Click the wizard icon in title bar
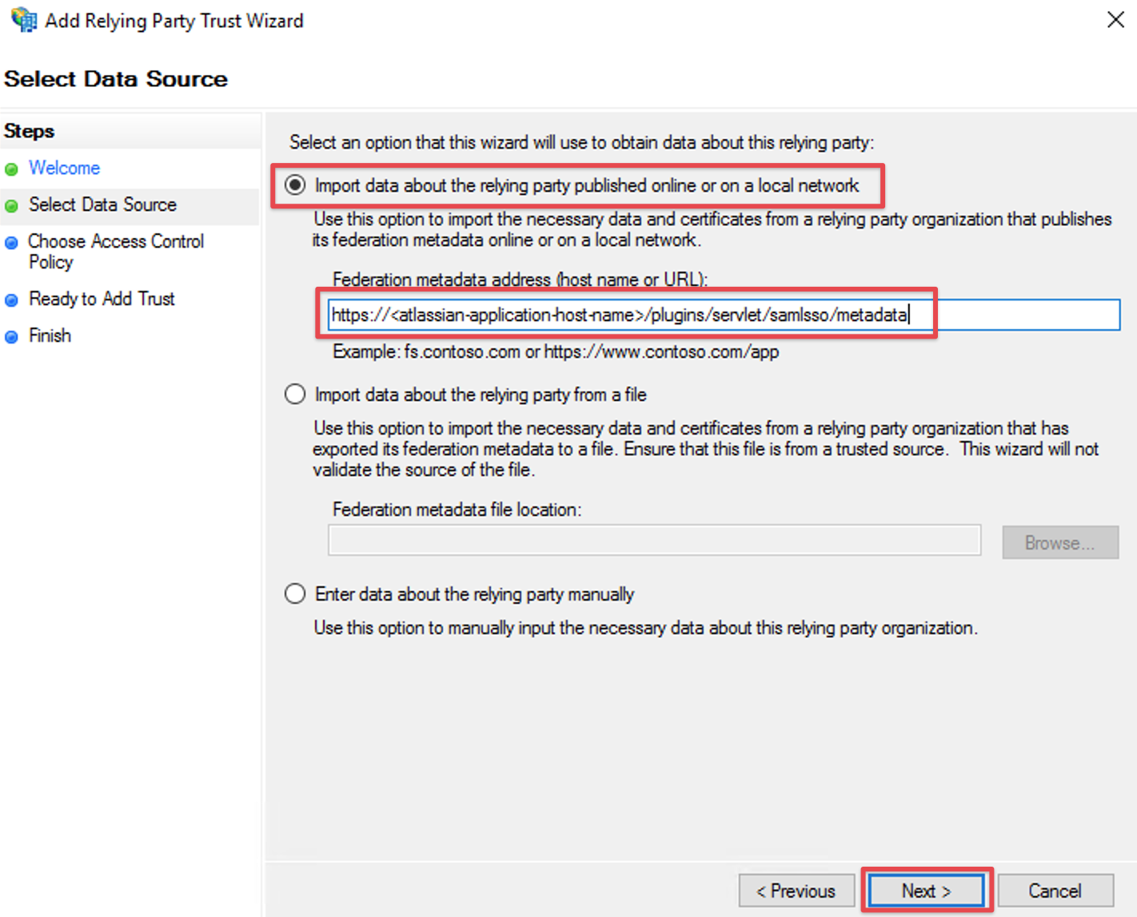1137x917 pixels. (x=24, y=19)
